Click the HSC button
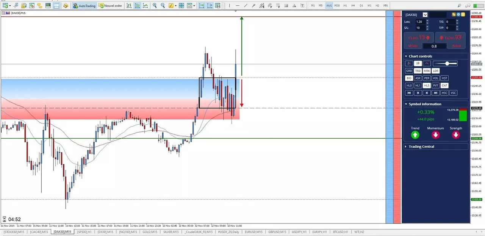This screenshot has width=485, height=236. (x=444, y=93)
